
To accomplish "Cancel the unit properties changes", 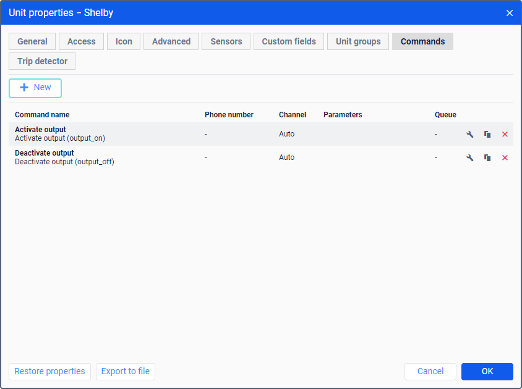I will tap(430, 371).
